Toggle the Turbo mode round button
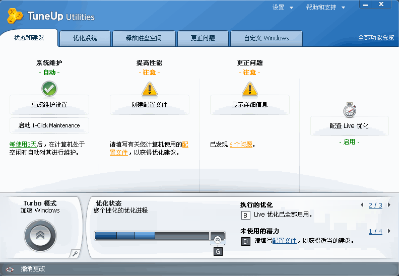Screen dimensions: 399x276 tap(40, 236)
